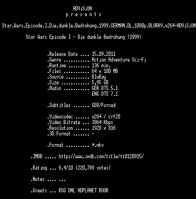Click the Greets list RSG DNL HDPLANET ROOR
196x199 pixels.
click(84, 190)
